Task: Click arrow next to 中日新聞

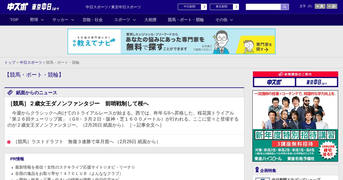Action: tap(204, 7)
